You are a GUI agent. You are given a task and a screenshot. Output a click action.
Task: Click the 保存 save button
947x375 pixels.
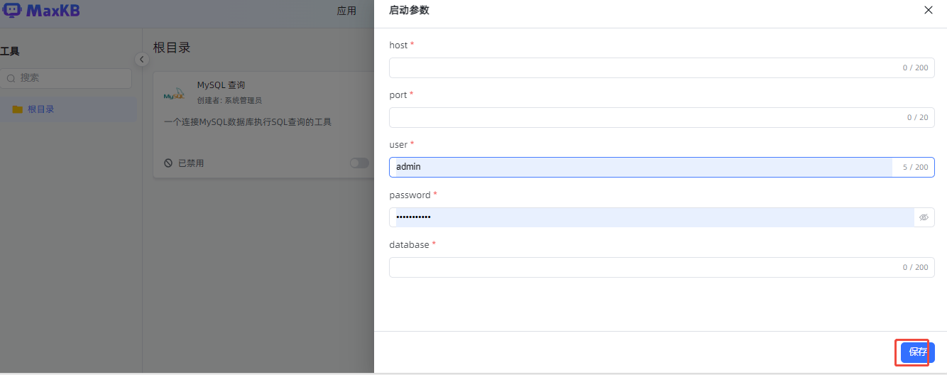tap(918, 352)
